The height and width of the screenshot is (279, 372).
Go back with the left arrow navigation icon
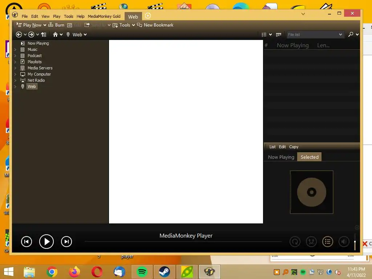tap(19, 35)
